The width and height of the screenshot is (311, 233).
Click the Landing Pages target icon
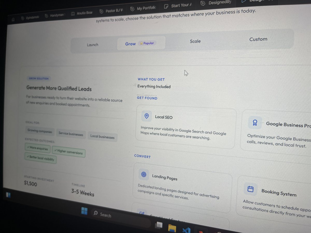(144, 174)
